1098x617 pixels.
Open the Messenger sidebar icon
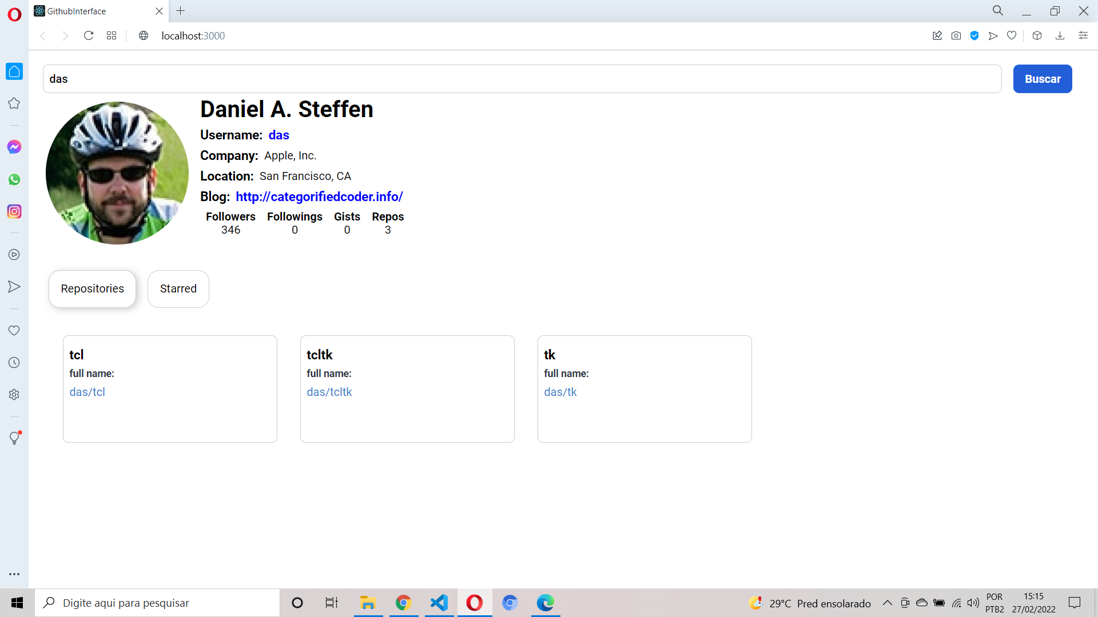14,147
